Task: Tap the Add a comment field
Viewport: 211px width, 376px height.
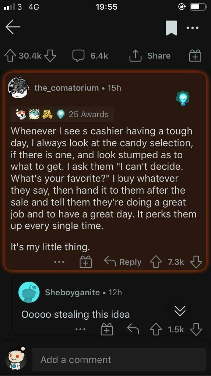Action: [x=118, y=360]
